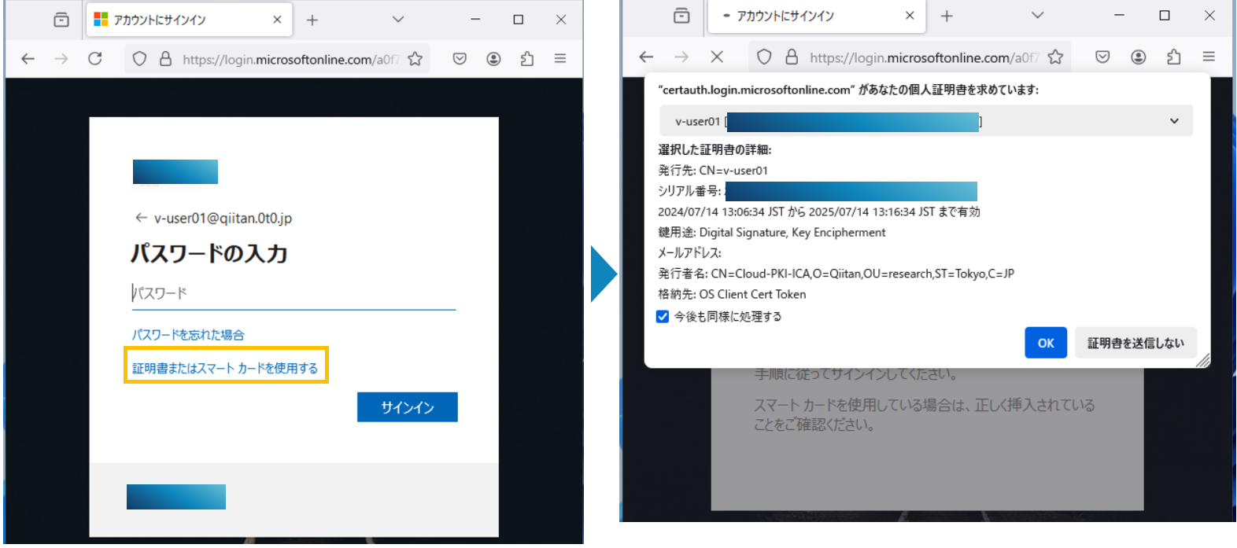Open a new tab in right browser window
The height and width of the screenshot is (548, 1237).
pos(947,16)
